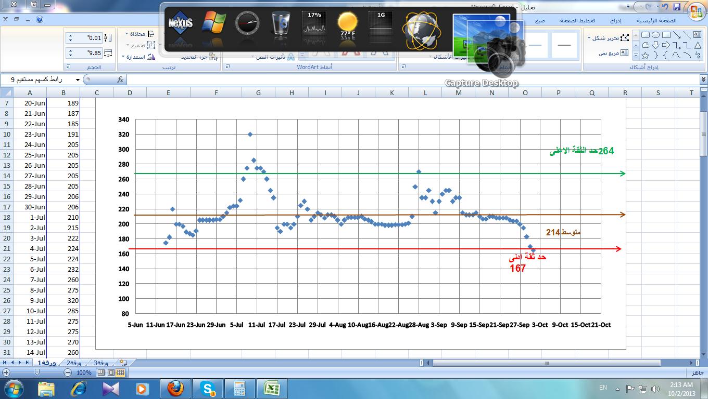Choose the right block arrow shape
This screenshot has height=399, width=708.
point(666,45)
